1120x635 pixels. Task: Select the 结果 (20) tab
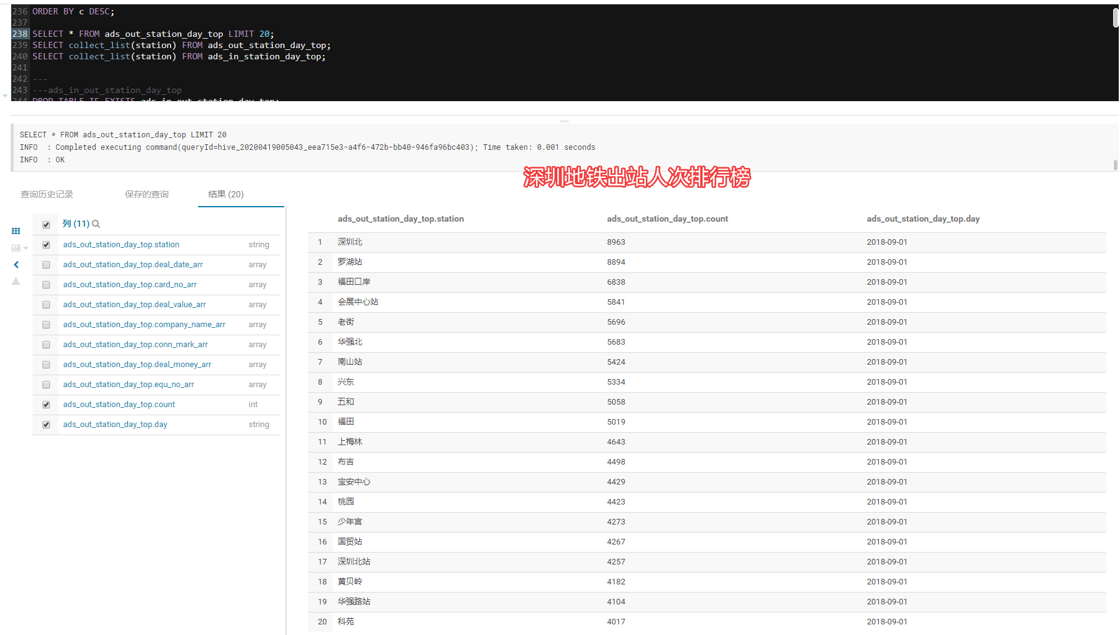click(226, 194)
